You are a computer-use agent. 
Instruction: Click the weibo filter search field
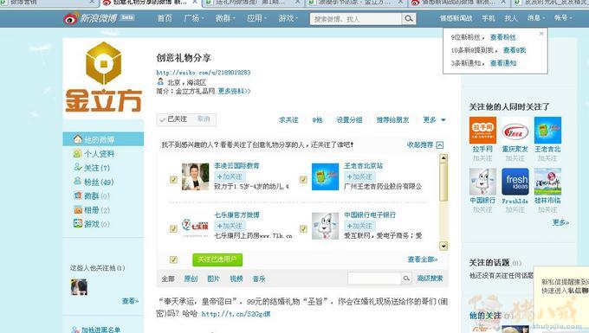point(374,279)
